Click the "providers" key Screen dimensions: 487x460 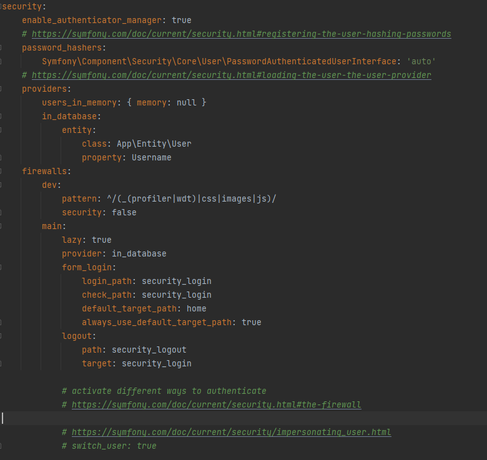[44, 89]
